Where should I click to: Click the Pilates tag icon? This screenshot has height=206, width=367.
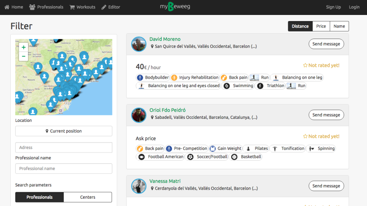248,148
